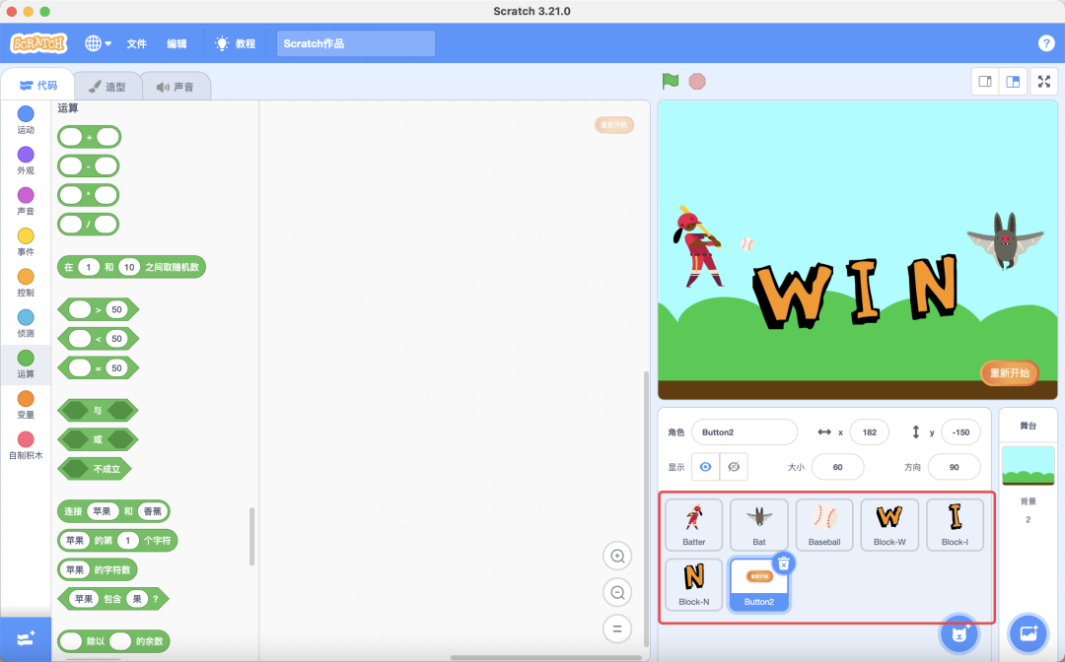The height and width of the screenshot is (662, 1065).
Task: Open the 编辑 menu
Action: [177, 43]
